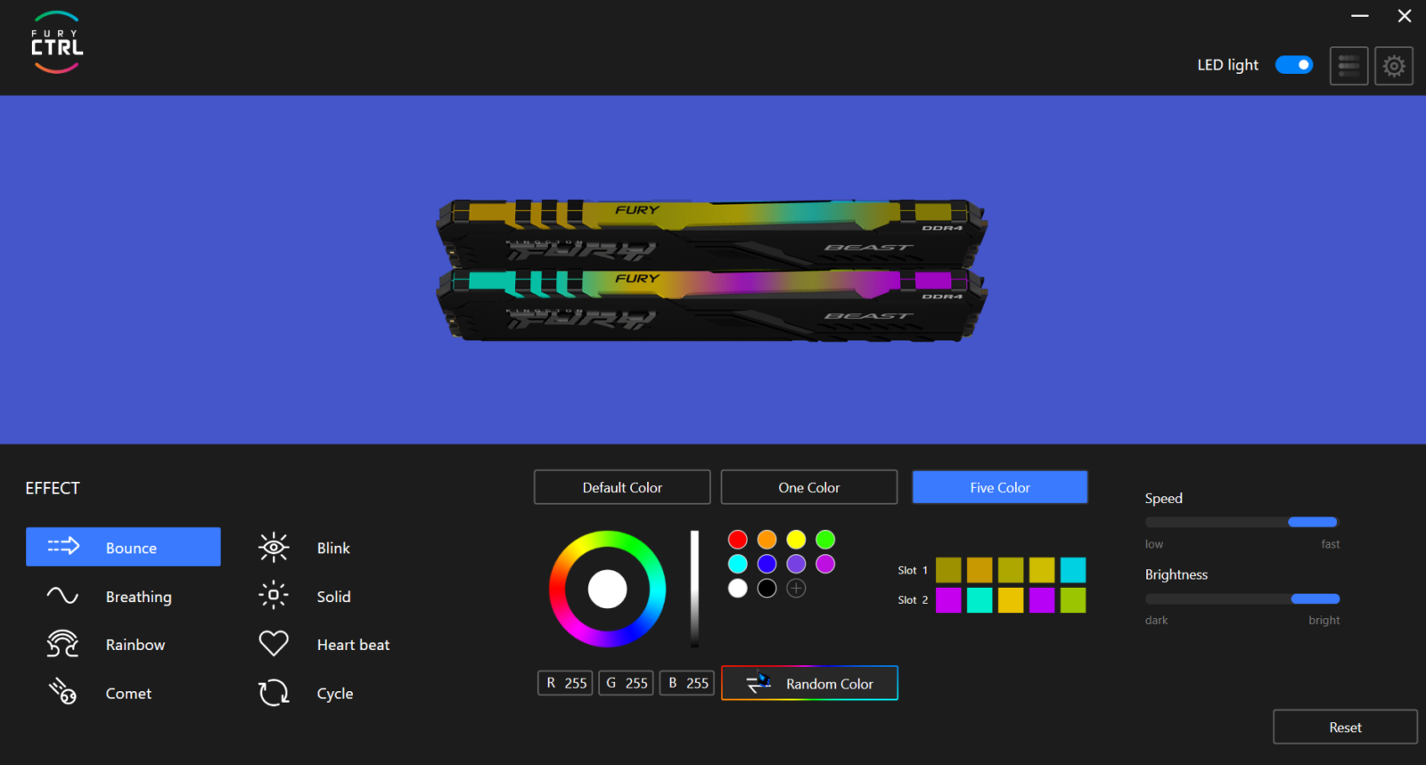
Task: Select Slot 2 cyan second square
Action: 979,600
